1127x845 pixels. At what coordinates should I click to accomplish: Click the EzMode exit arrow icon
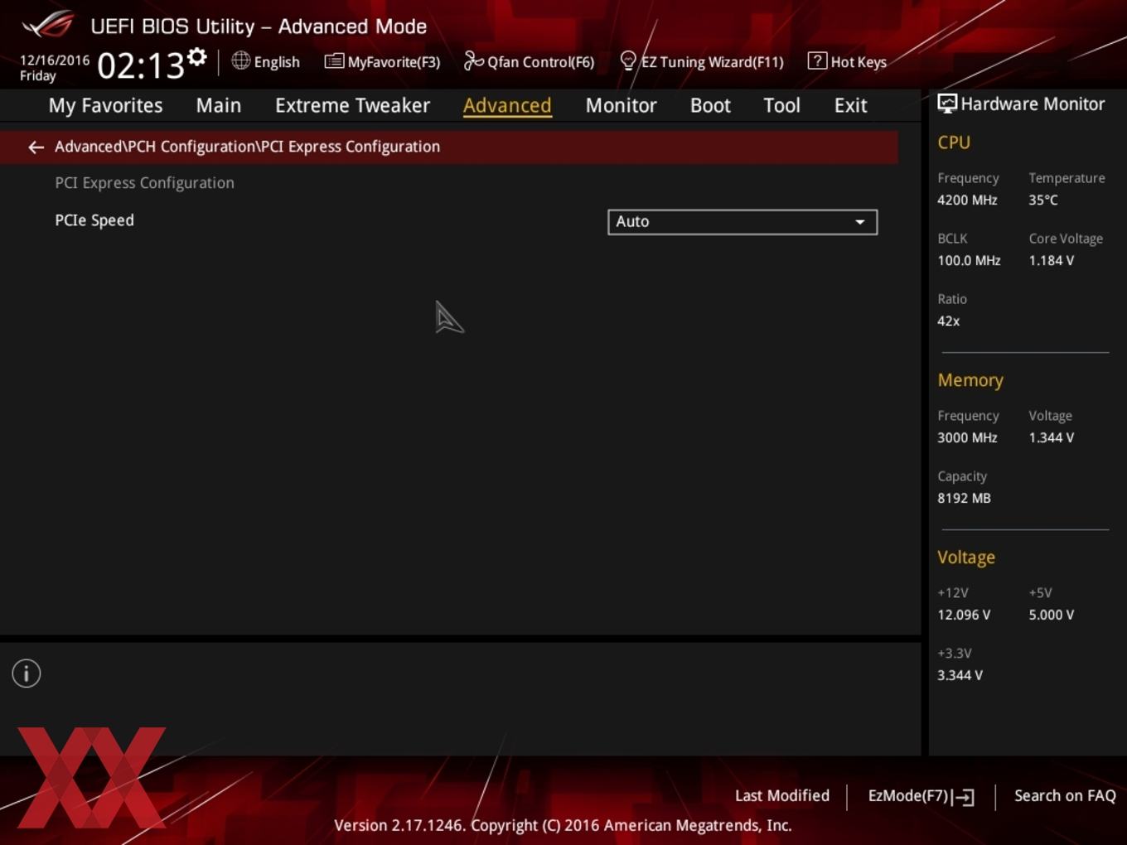[963, 797]
